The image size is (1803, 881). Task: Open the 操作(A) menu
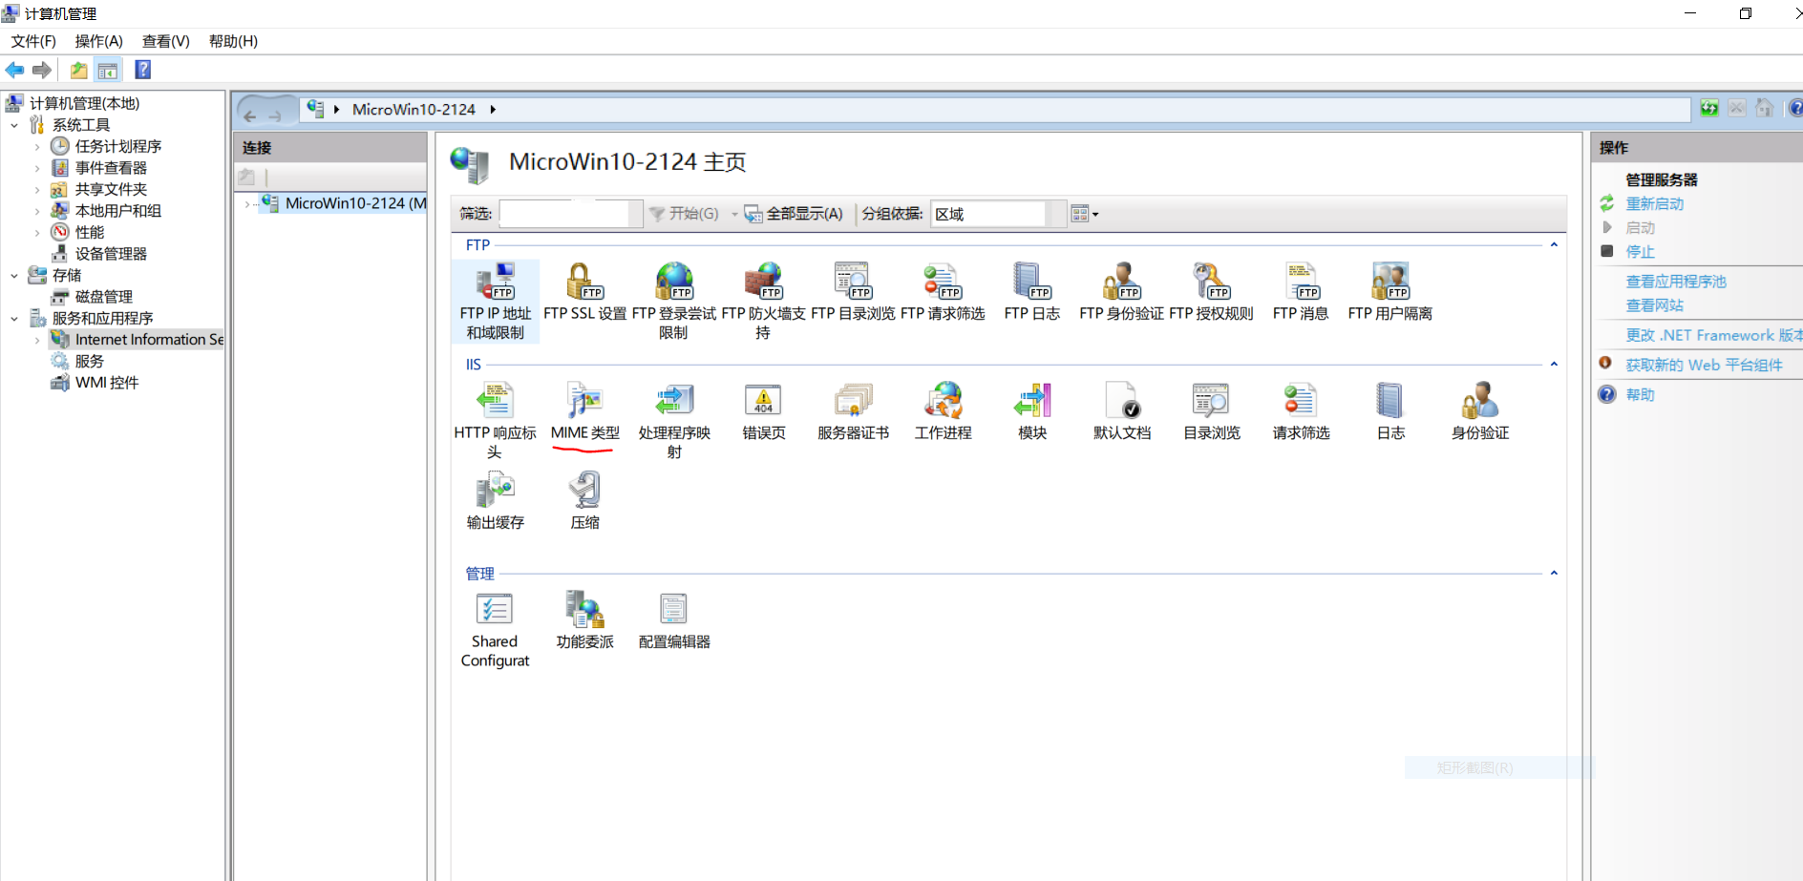click(x=99, y=41)
